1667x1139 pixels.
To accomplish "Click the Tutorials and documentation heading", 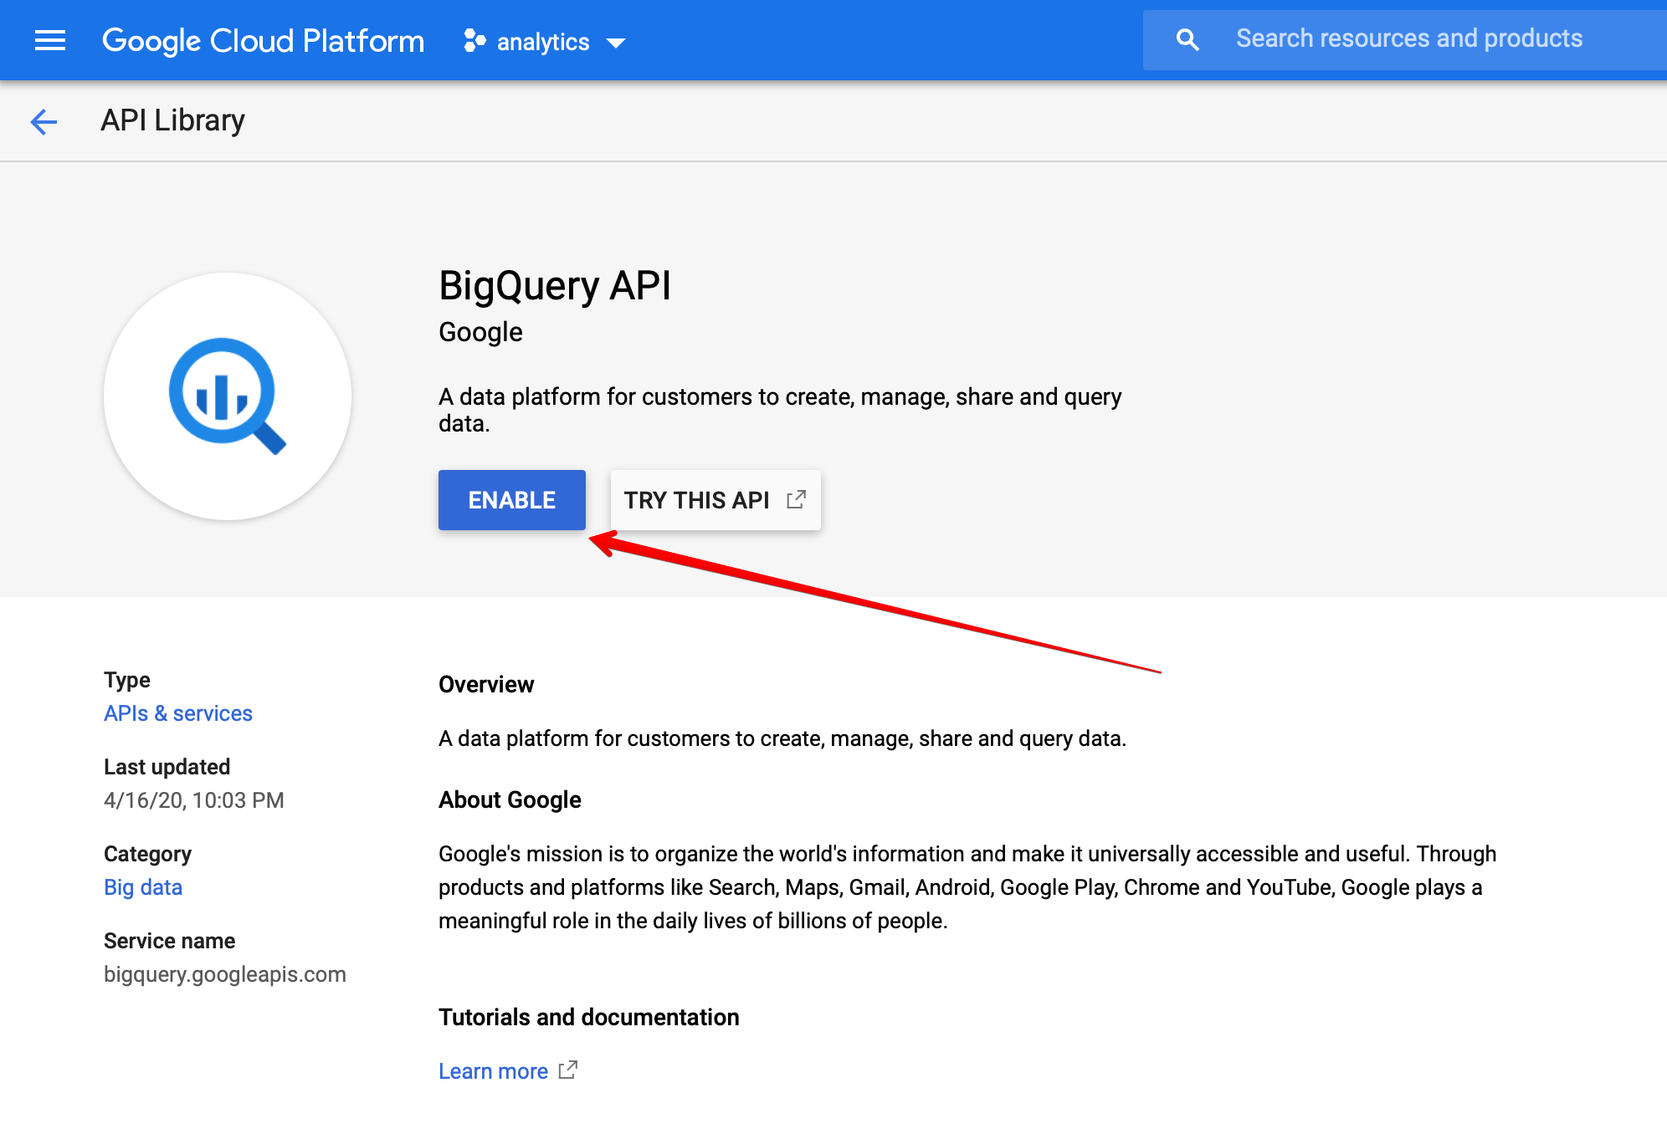I will click(589, 1017).
